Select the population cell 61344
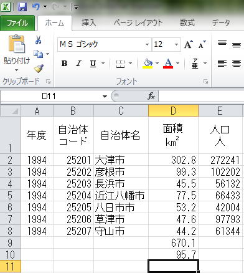 (x=220, y=231)
